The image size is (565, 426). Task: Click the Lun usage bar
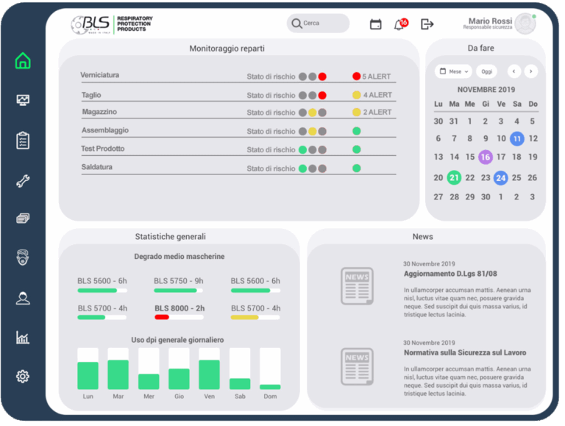(88, 369)
